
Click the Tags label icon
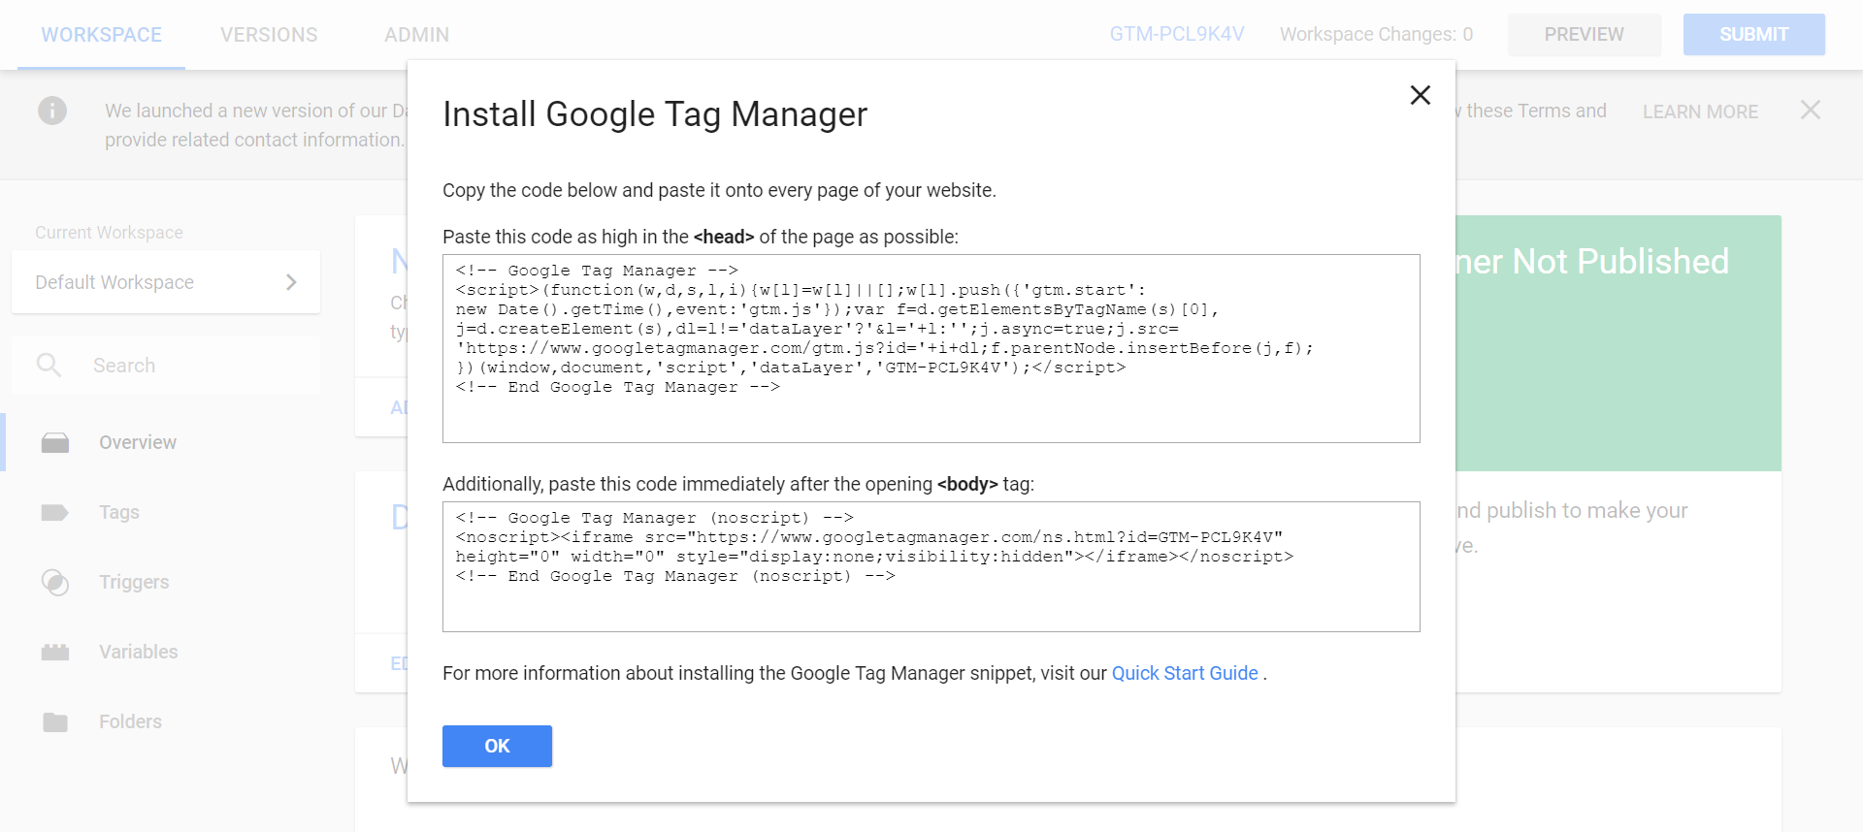click(x=55, y=512)
